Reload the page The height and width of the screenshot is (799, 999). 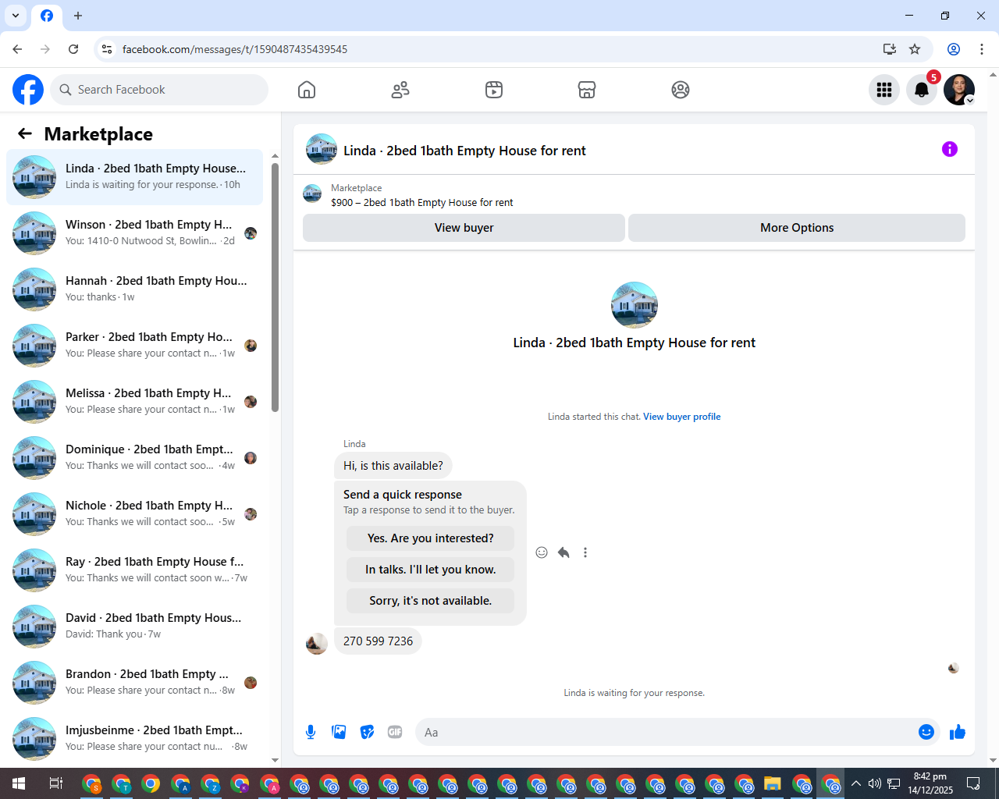tap(73, 49)
